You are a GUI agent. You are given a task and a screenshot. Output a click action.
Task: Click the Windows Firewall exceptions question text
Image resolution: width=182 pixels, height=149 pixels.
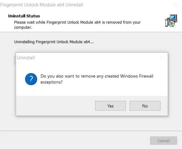(97, 79)
